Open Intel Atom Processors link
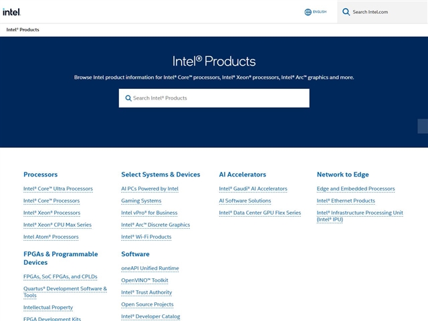Viewport: 428px width, 321px height. tap(51, 237)
